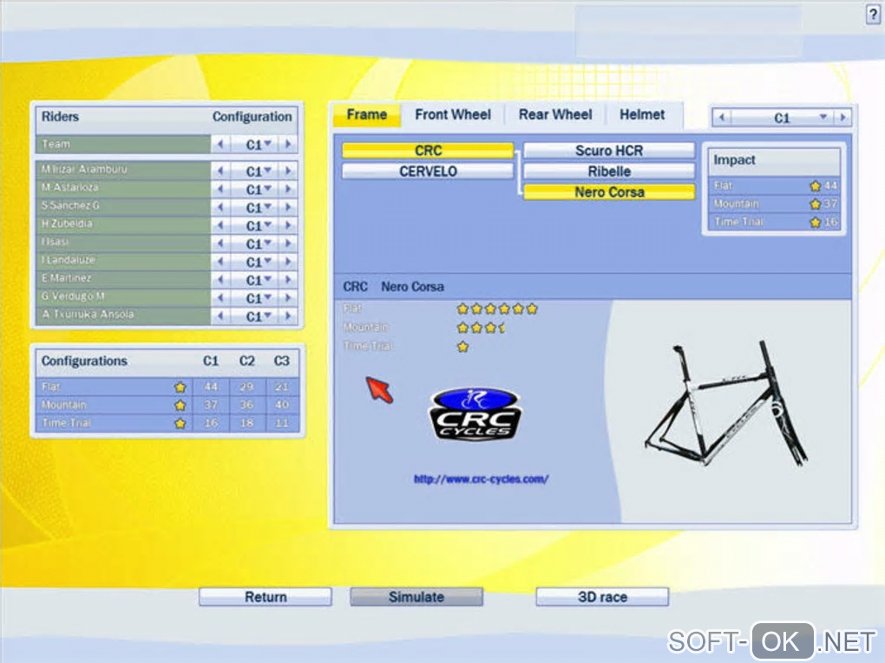Screen dimensions: 885x663
Task: Click previous arrow for H.Zubeldia row
Action: coord(220,225)
